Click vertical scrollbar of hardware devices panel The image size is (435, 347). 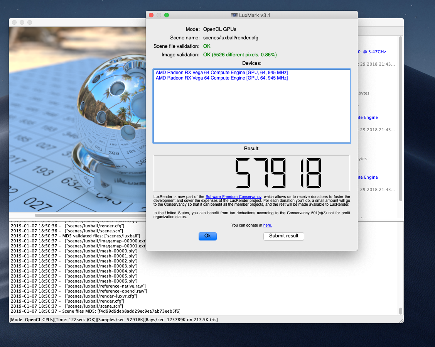(400, 118)
